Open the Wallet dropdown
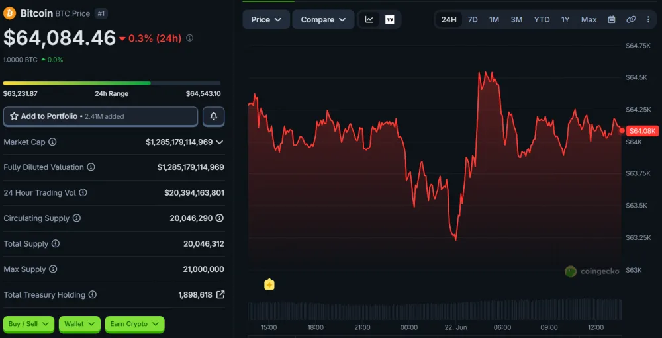This screenshot has width=662, height=338. 79,324
